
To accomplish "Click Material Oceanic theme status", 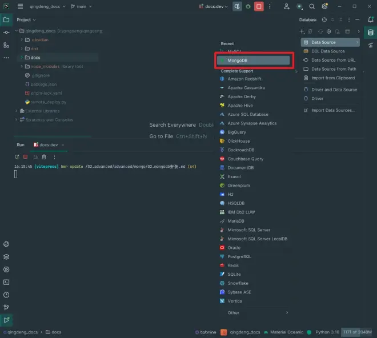I will 284,332.
